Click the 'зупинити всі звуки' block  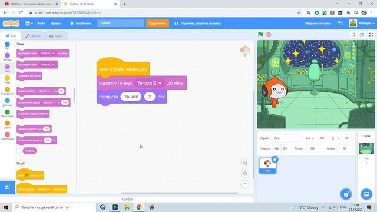29,76
